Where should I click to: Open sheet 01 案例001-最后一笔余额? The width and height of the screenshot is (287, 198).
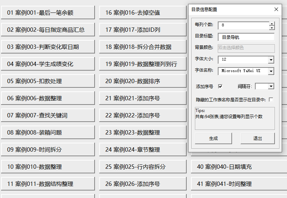(48, 12)
